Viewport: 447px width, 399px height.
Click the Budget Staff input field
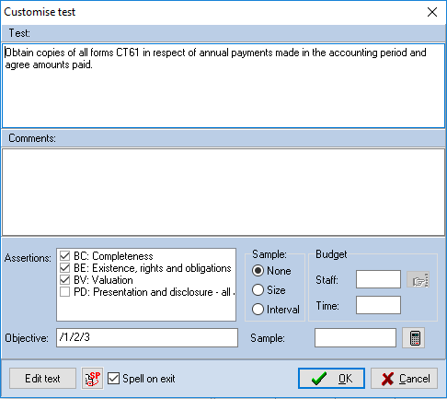click(x=378, y=279)
